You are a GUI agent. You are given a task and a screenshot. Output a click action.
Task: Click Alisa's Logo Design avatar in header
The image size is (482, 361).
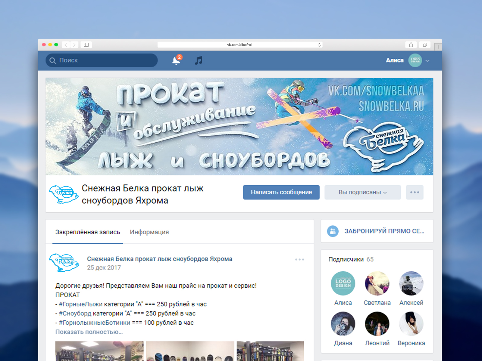click(x=415, y=60)
